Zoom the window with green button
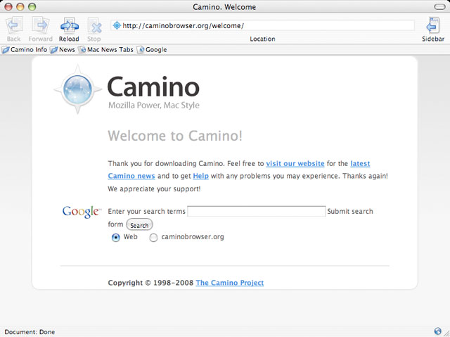The height and width of the screenshot is (337, 450). pos(32,6)
